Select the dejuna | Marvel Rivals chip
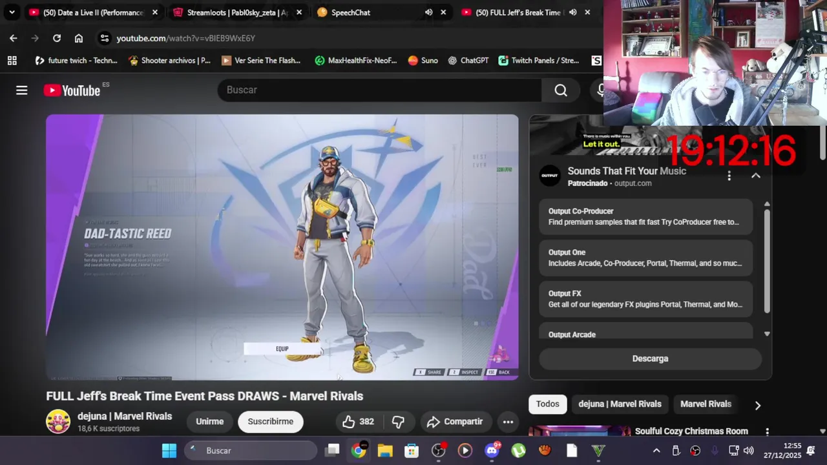The width and height of the screenshot is (827, 465). 620,404
